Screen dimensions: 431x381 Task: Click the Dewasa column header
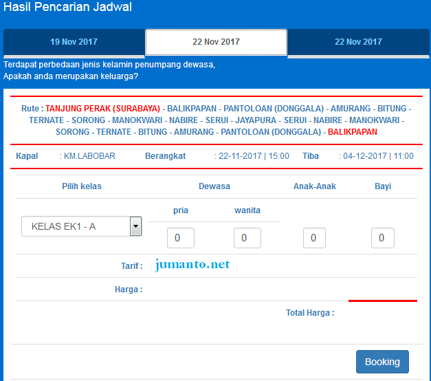[214, 186]
